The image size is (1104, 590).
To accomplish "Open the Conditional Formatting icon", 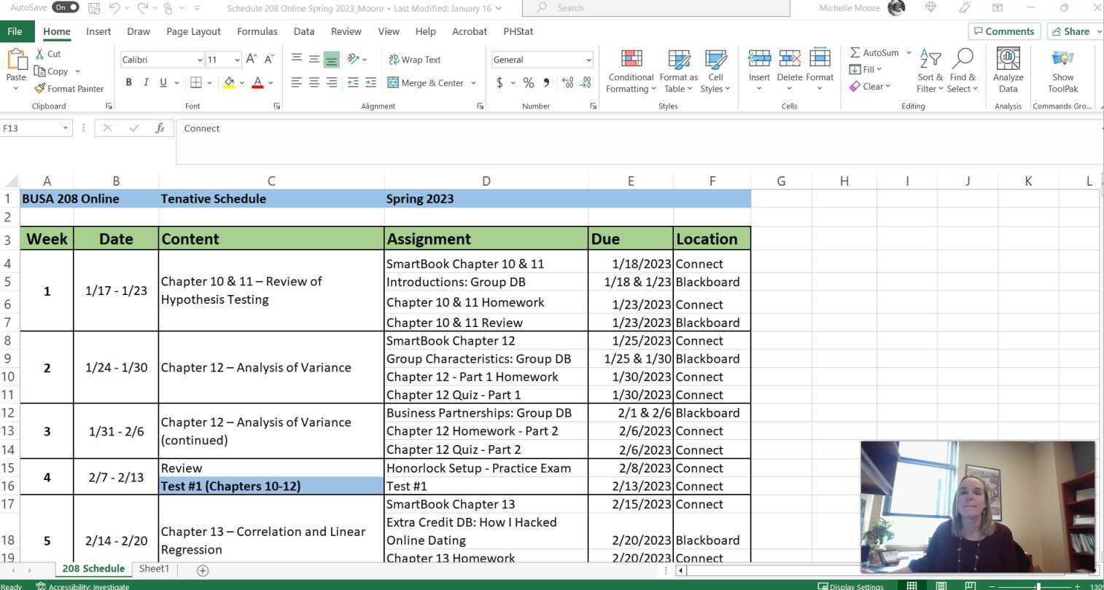I will point(631,60).
